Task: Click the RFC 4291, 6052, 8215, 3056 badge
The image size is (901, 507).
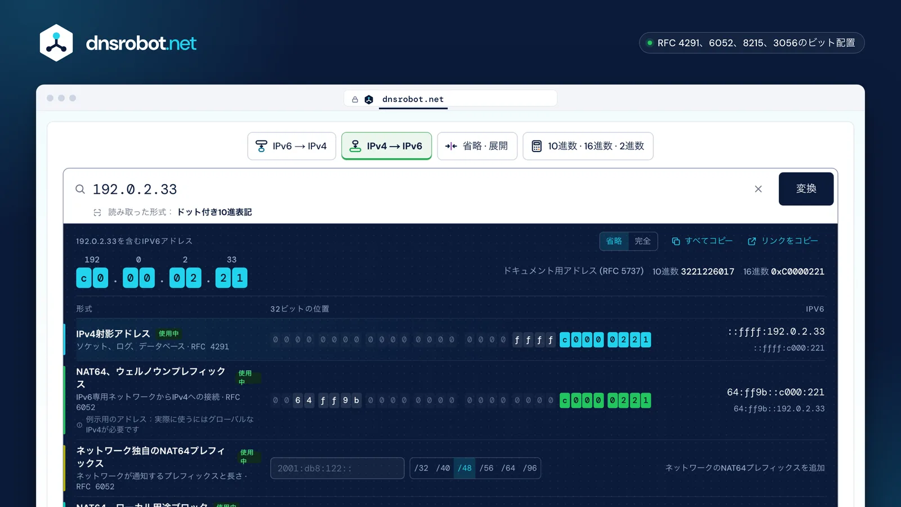Action: [x=751, y=43]
